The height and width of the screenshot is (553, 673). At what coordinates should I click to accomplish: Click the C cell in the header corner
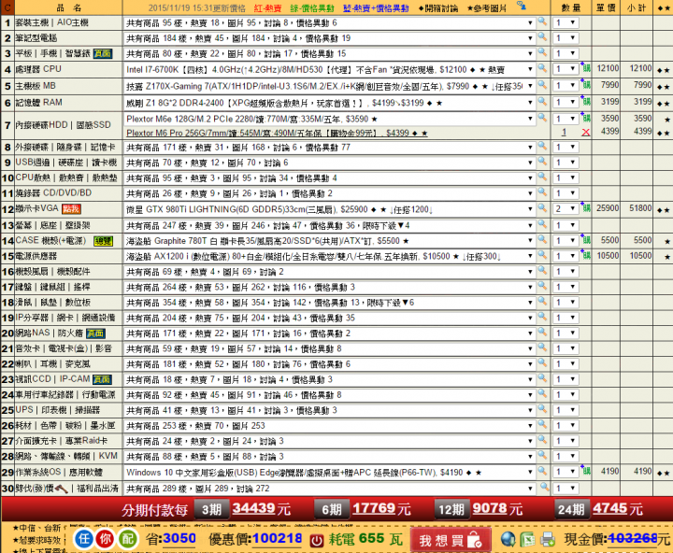pos(7,7)
